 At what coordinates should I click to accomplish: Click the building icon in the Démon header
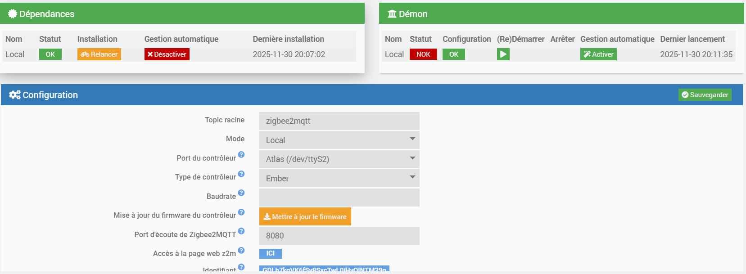pyautogui.click(x=392, y=14)
